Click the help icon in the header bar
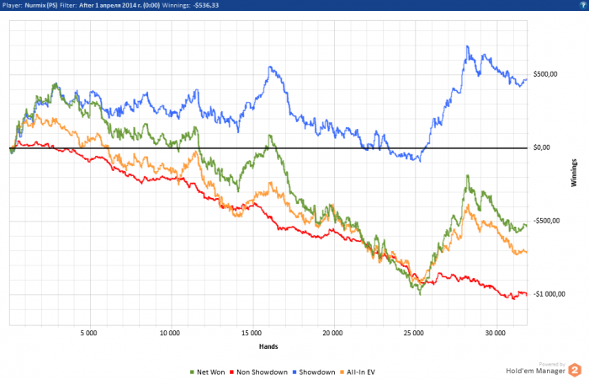Screen dimensions: 589x380 pos(584,5)
